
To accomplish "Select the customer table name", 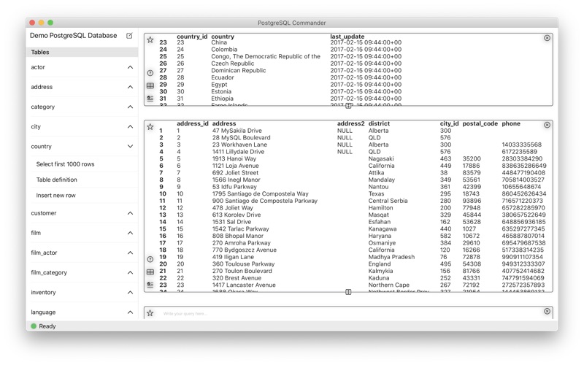I will [x=44, y=213].
